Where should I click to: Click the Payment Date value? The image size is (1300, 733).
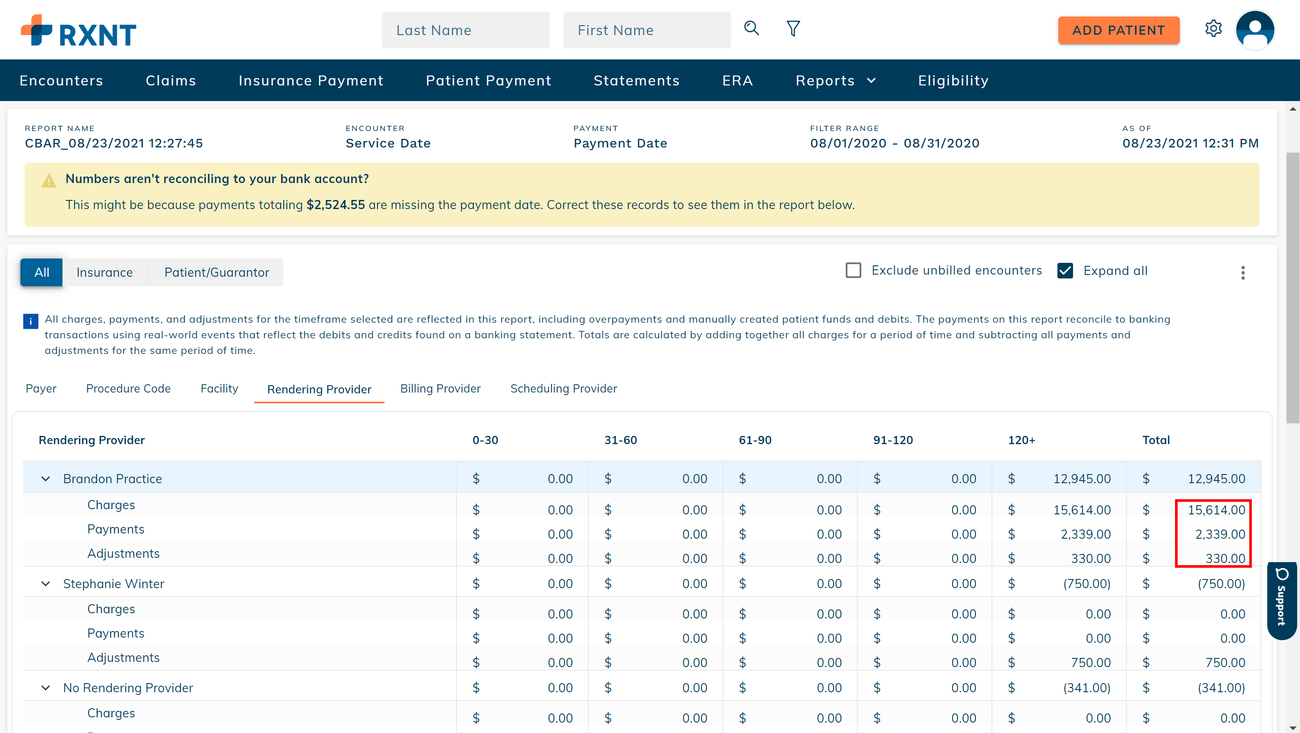point(620,143)
